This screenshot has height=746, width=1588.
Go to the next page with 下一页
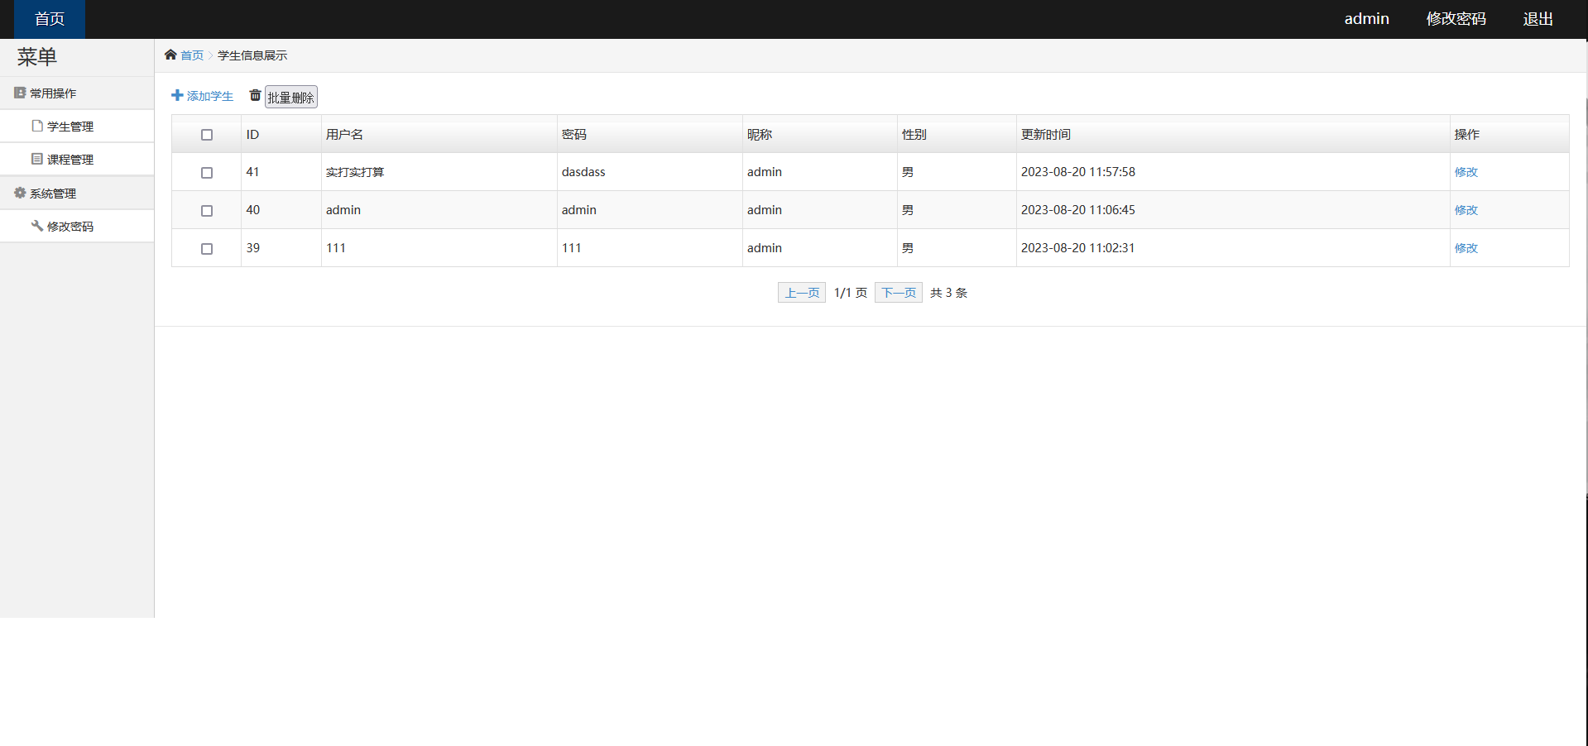point(899,293)
